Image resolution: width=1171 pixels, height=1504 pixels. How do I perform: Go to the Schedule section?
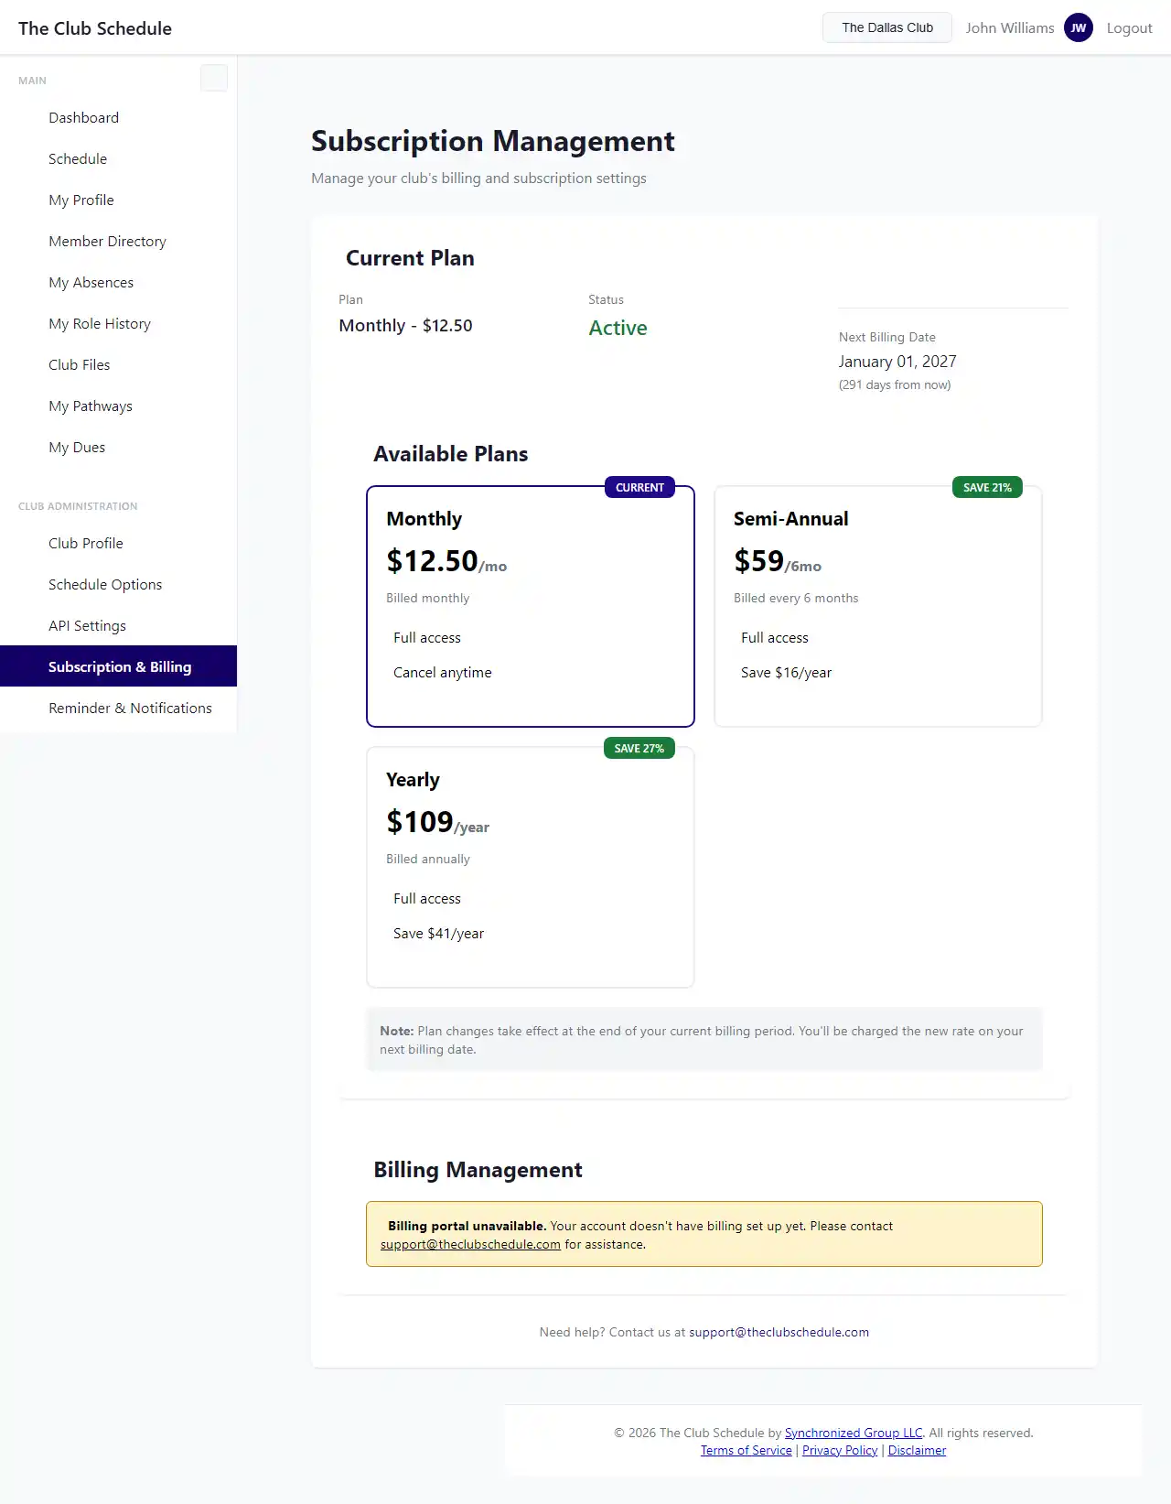(x=78, y=158)
